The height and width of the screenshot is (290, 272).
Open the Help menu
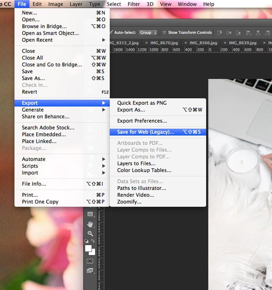coord(209,4)
